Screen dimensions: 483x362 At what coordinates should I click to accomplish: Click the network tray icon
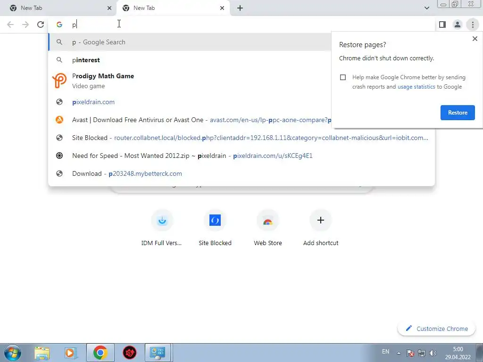422,353
